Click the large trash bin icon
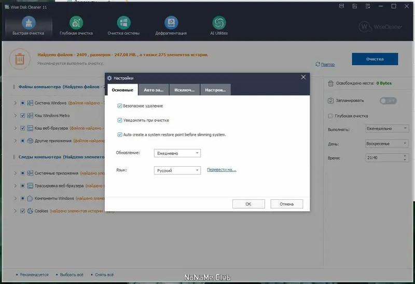Screen dimensions: 415x284 (x=20, y=59)
